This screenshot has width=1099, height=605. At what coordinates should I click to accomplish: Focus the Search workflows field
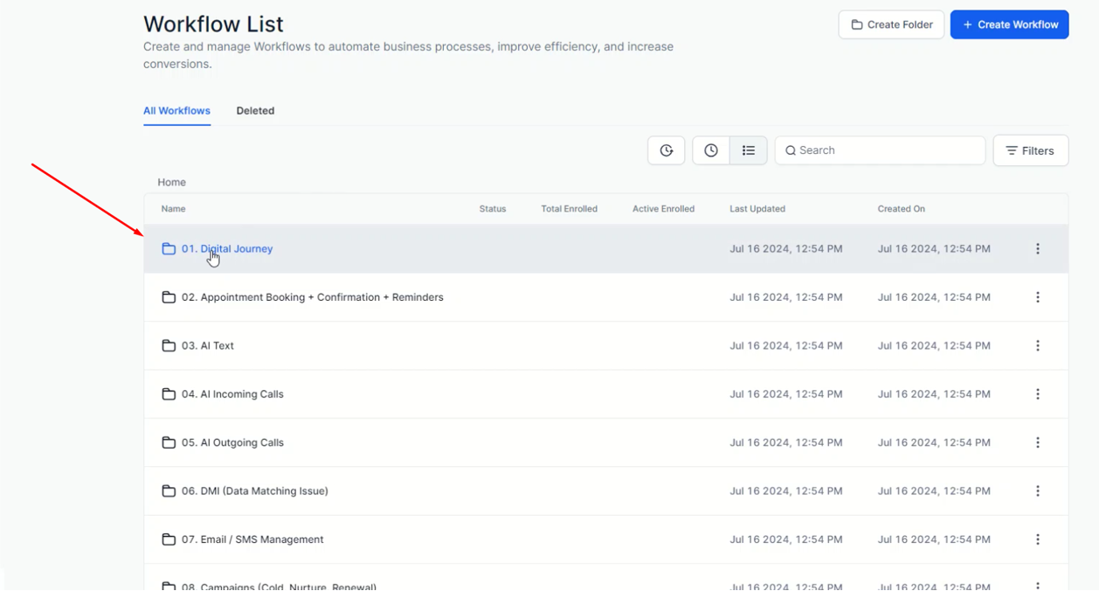click(x=880, y=150)
